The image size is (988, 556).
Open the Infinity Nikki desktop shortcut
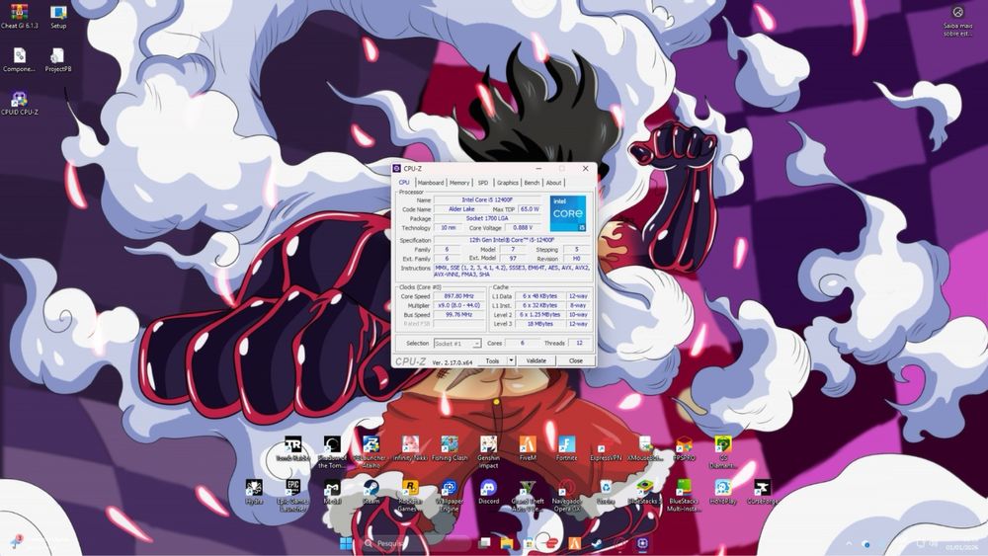[410, 449]
